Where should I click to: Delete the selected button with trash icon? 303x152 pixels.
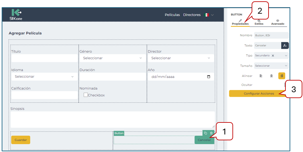pos(211,133)
